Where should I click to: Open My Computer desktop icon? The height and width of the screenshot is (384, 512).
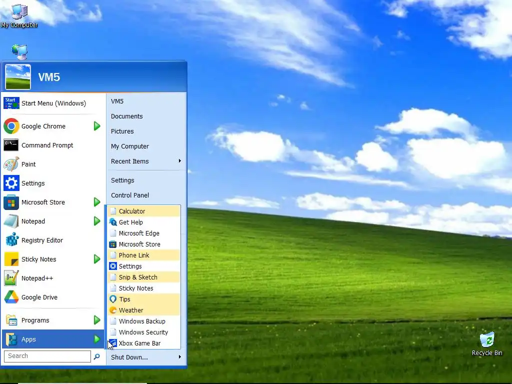coord(19,15)
